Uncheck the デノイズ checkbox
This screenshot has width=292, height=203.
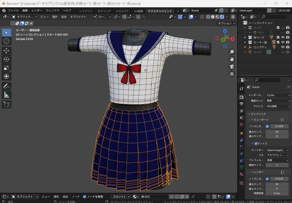[256, 143]
